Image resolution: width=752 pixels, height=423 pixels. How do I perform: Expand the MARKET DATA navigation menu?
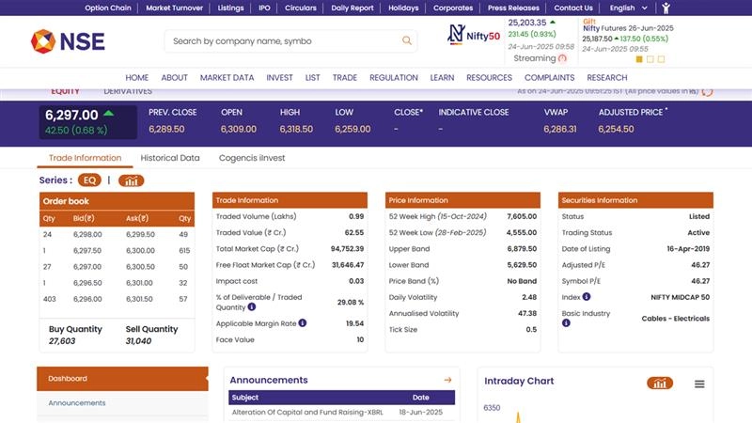pyautogui.click(x=227, y=78)
